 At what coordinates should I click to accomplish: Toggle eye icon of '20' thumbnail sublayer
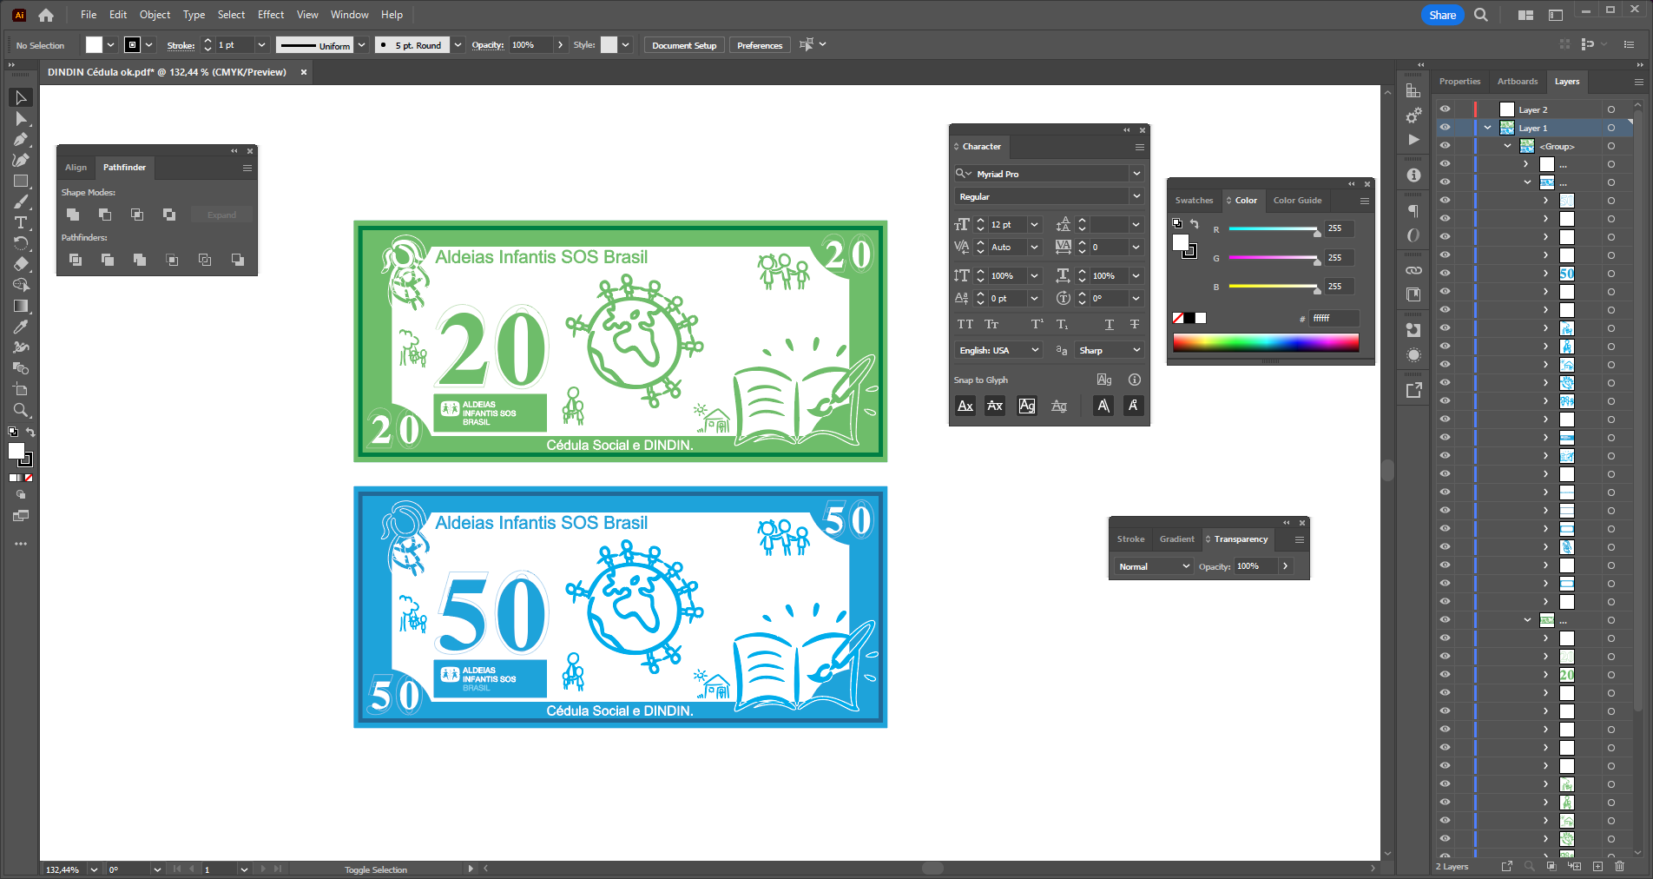click(1445, 675)
